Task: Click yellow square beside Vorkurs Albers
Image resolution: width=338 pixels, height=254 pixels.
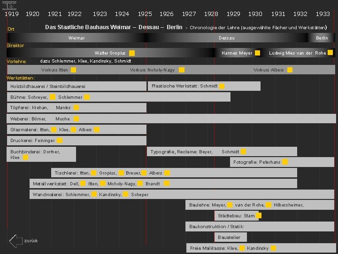Action: tap(290, 70)
